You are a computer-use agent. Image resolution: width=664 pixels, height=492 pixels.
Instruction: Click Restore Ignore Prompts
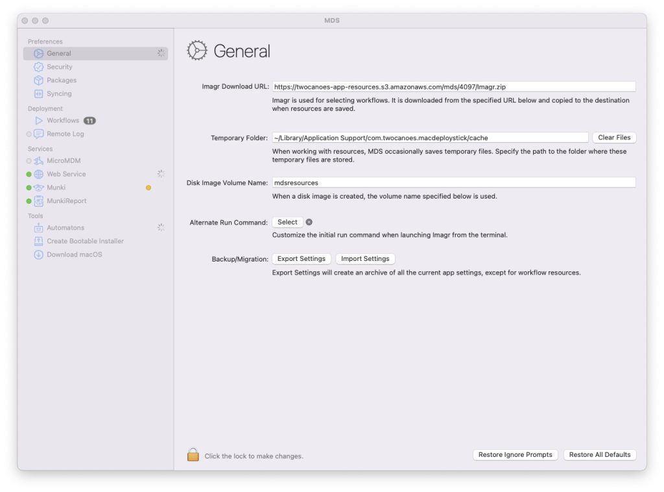point(516,455)
